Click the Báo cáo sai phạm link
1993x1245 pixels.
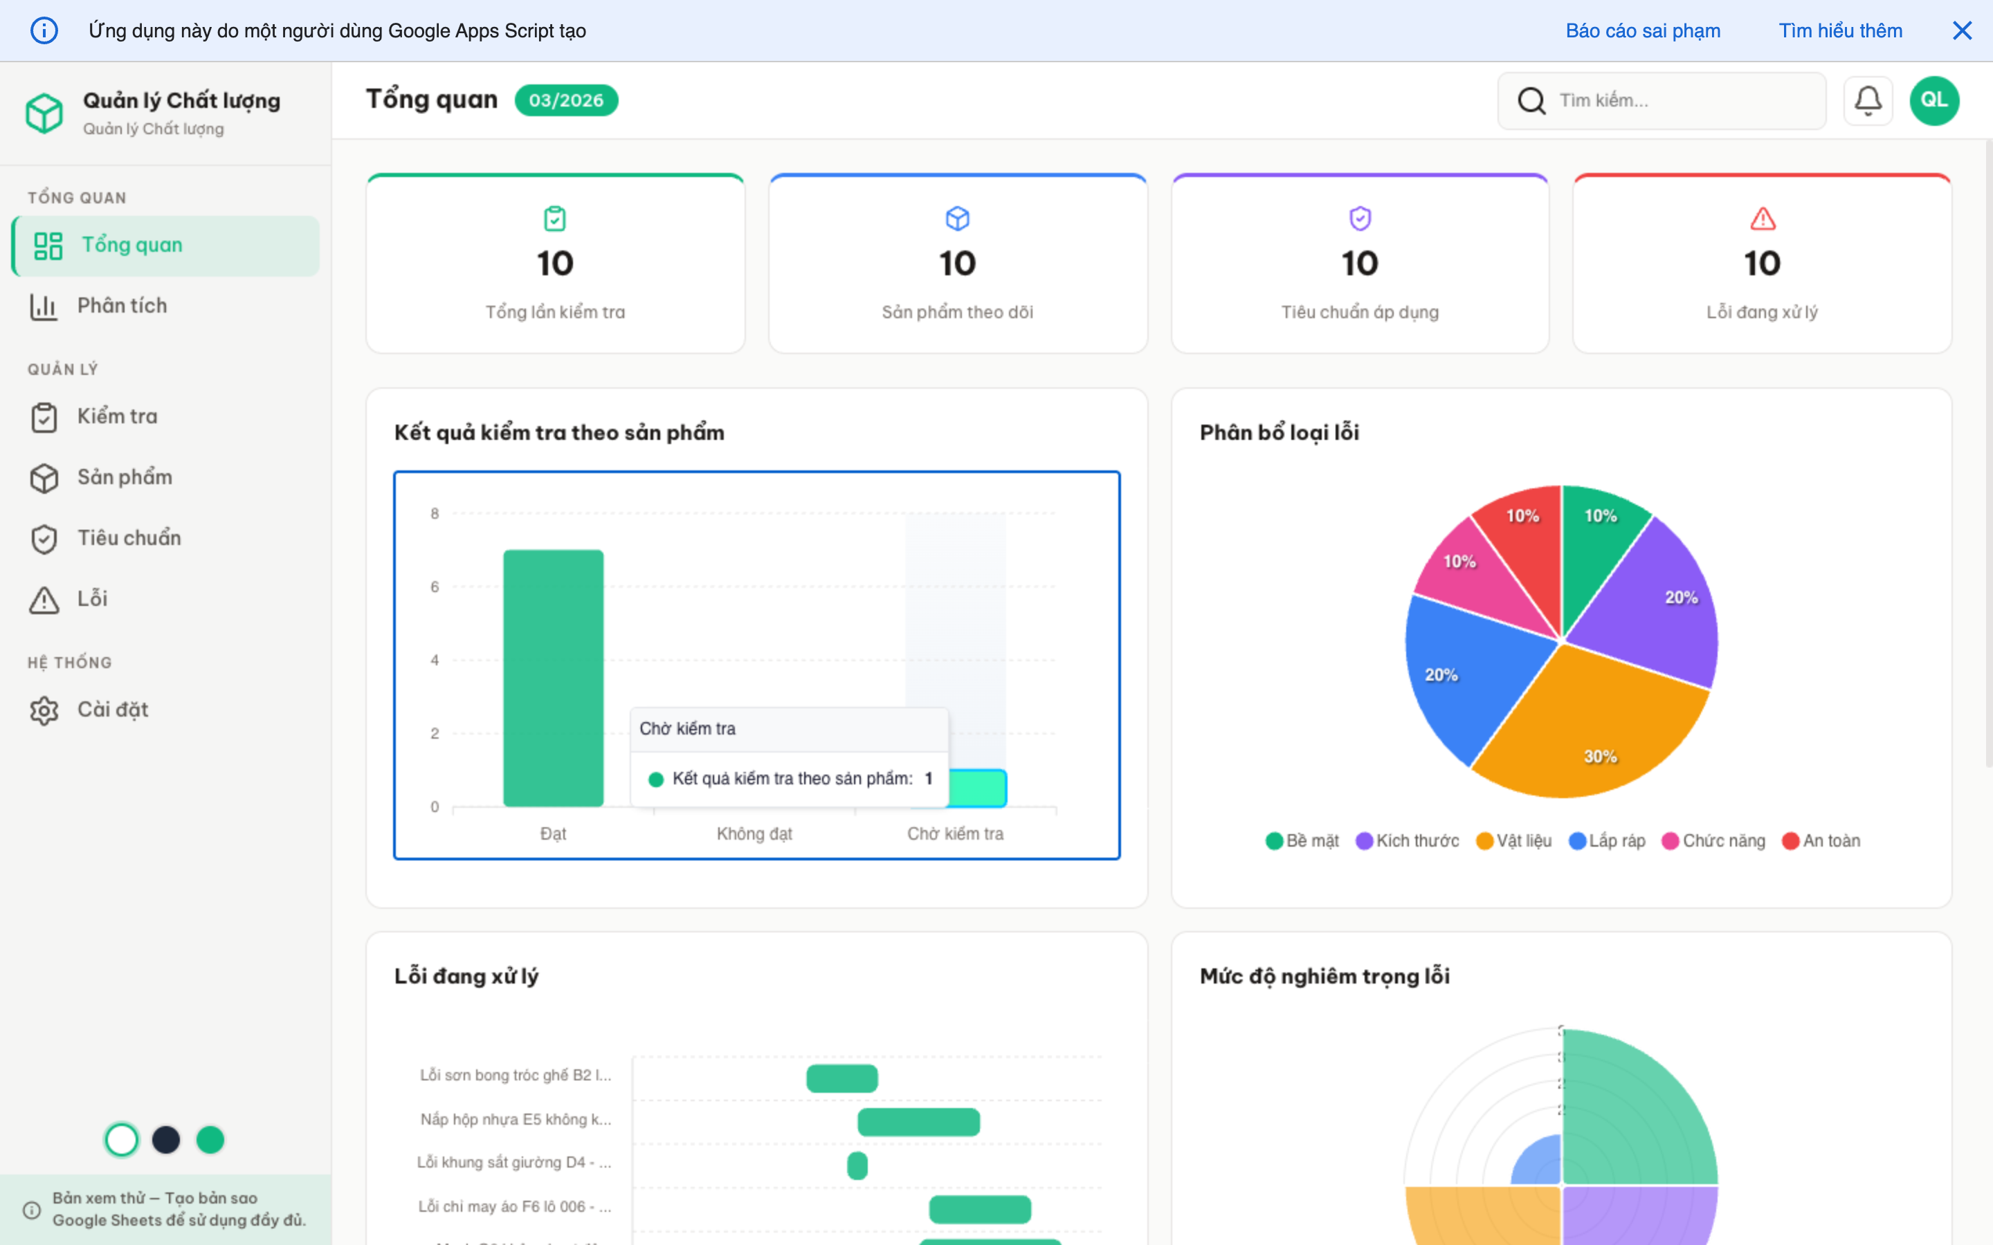tap(1642, 30)
